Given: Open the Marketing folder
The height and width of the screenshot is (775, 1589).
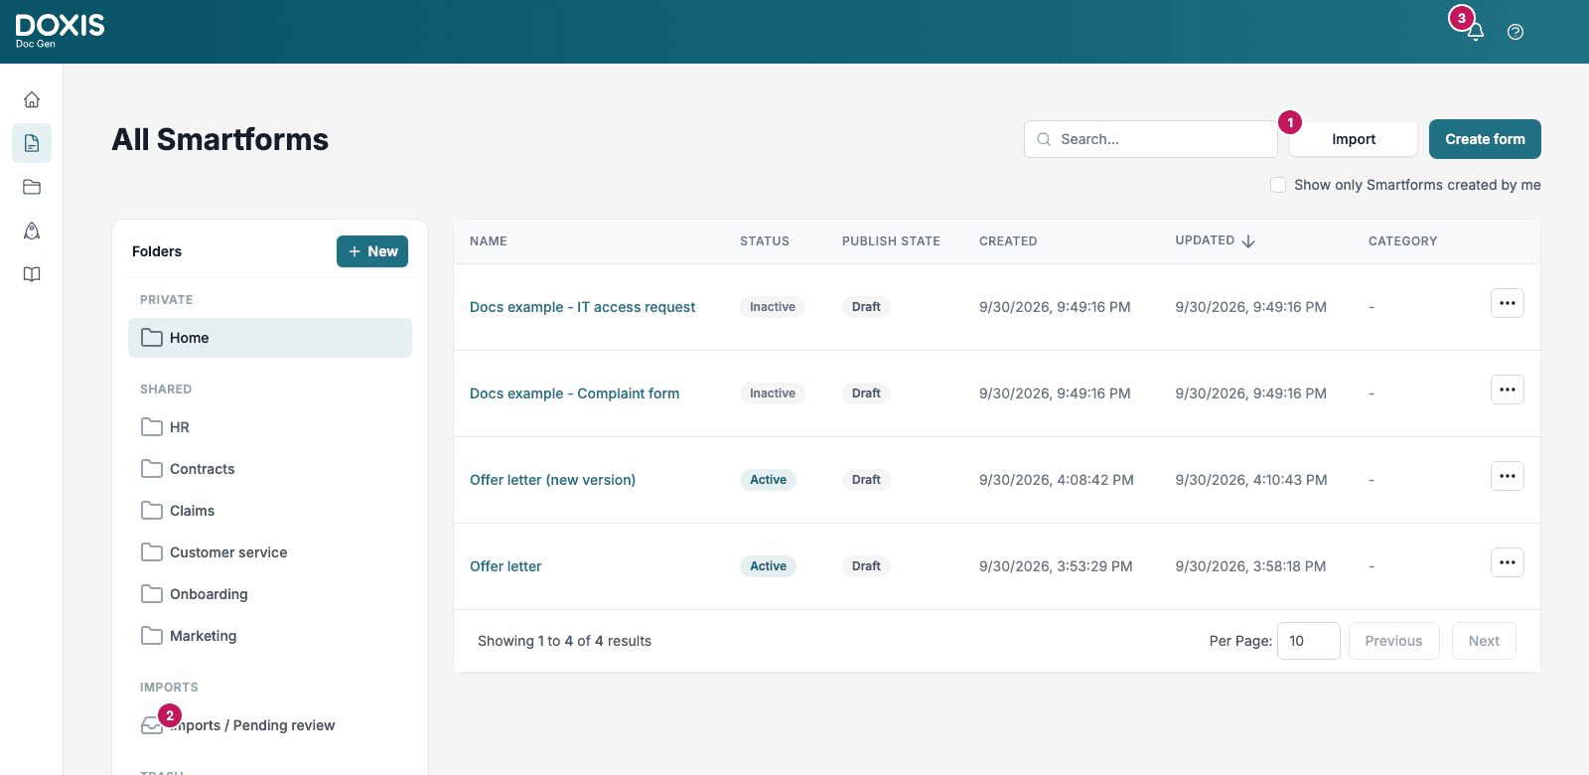Looking at the screenshot, I should point(270,636).
